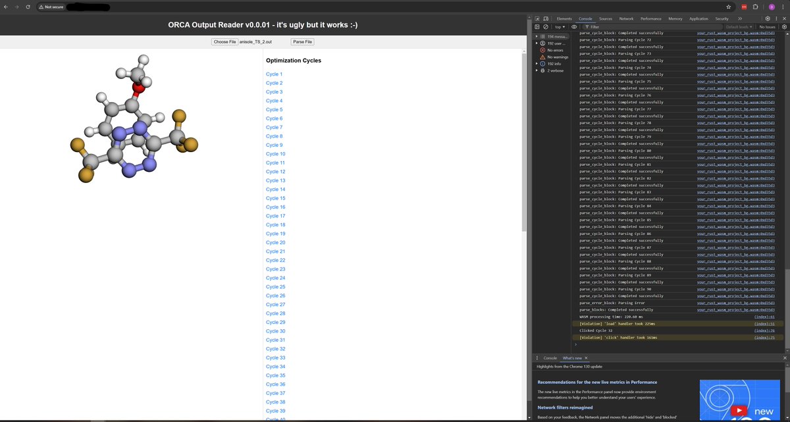Toggle the device toolbar icon in DevTools
This screenshot has height=422, width=790.
point(546,18)
